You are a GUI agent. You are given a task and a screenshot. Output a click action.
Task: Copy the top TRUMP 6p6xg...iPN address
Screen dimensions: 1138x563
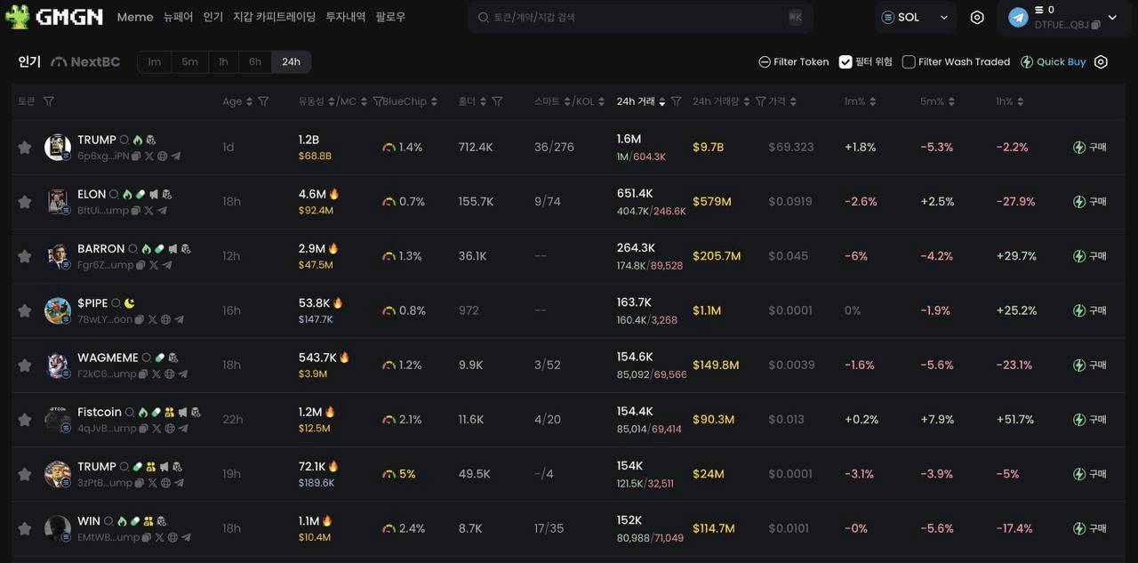point(136,157)
